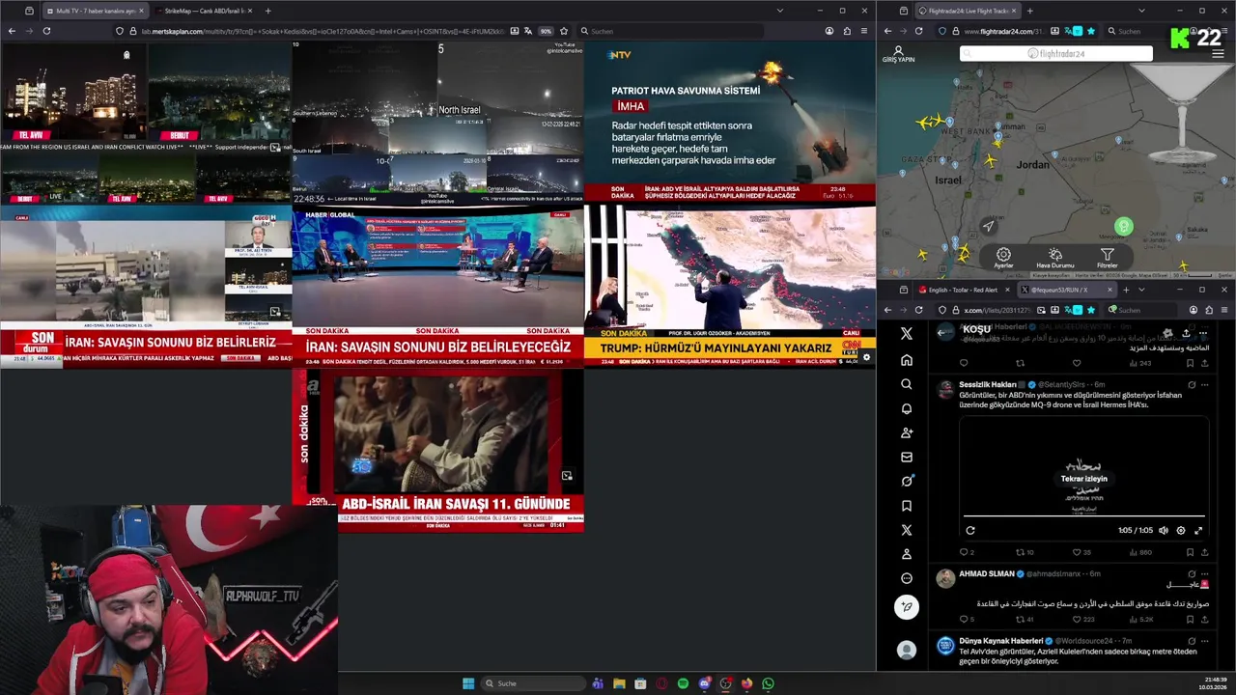
Task: Open X Profile person icon in sidebar
Action: [x=906, y=554]
